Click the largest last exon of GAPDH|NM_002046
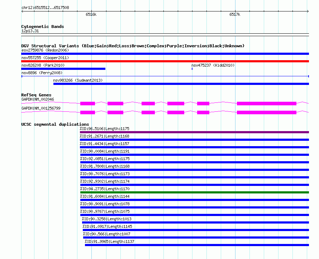Screen dimensions: 319x259 click(267, 104)
